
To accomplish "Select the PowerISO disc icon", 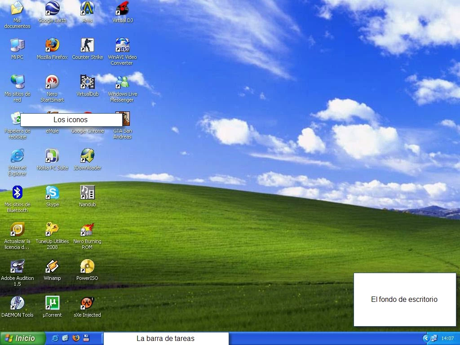I will (x=88, y=266).
